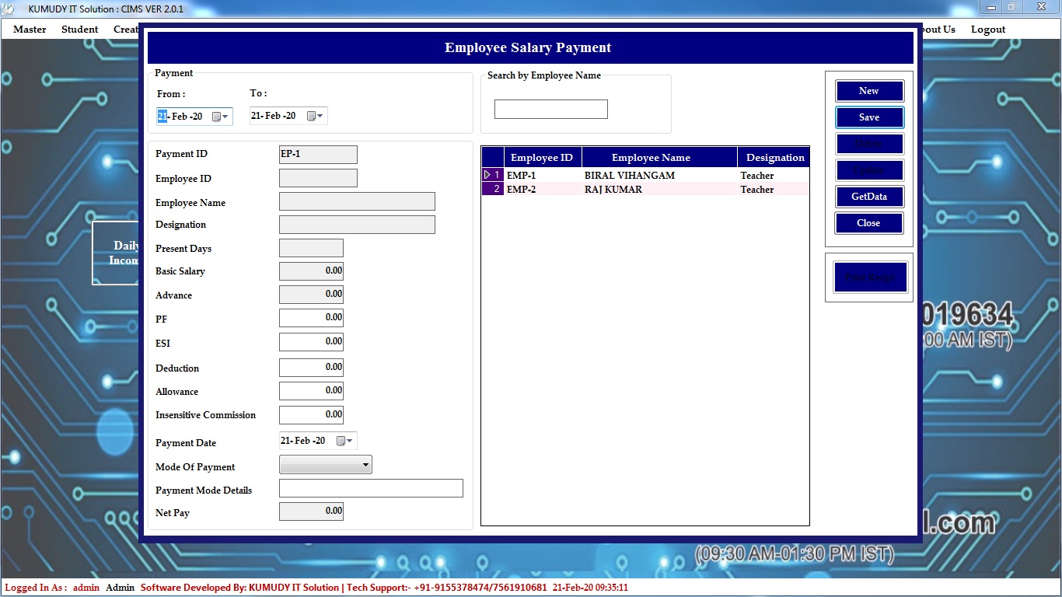Select employee row RAJ KUMAR

click(x=613, y=190)
